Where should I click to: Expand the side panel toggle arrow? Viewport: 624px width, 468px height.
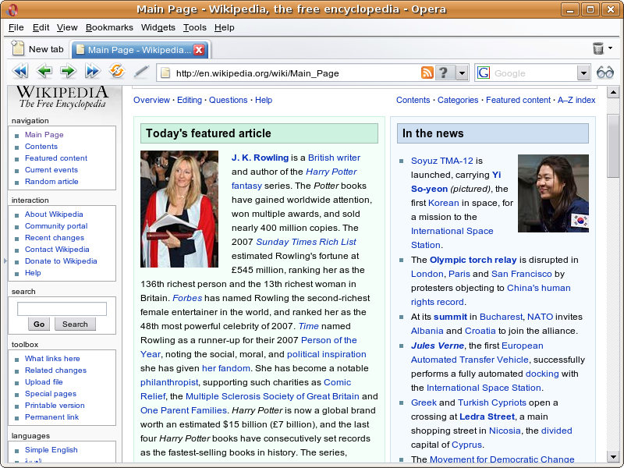point(5,261)
